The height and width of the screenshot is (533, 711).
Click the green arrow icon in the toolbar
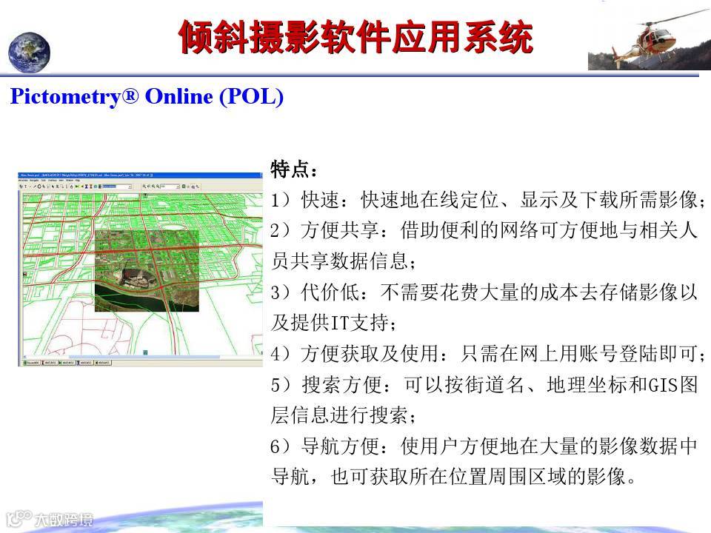[77, 187]
